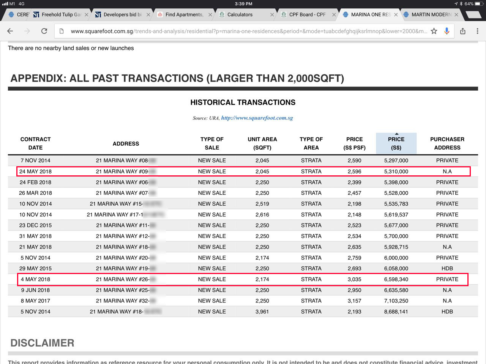Screen dimensions: 486x364
Task: Click the reload page icon
Action: pyautogui.click(x=44, y=31)
